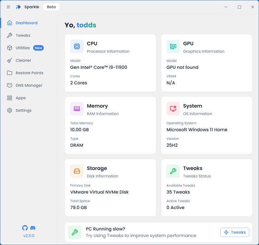Open Utilities in the sidebar

pyautogui.click(x=23, y=48)
